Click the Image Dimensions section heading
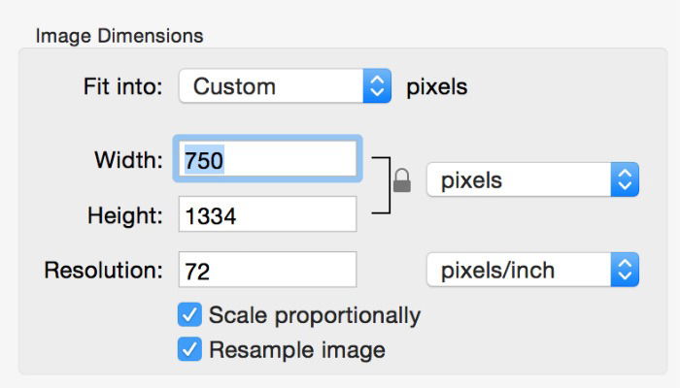Viewport: 680px width, 388px height. tap(119, 36)
